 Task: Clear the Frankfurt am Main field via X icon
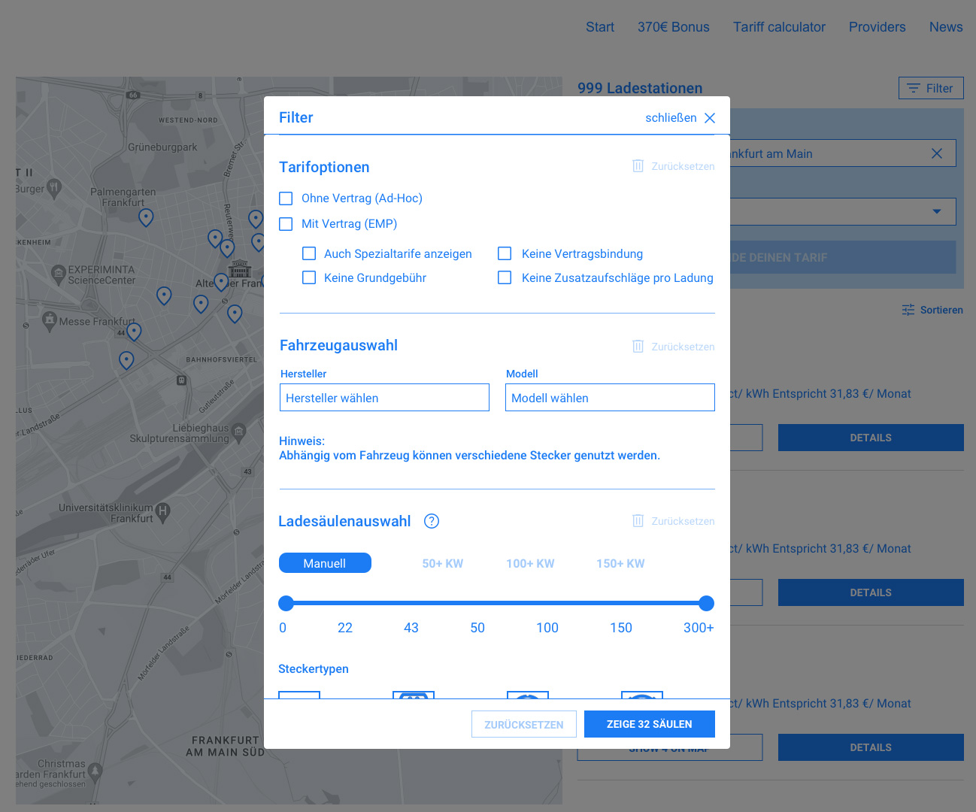click(937, 153)
